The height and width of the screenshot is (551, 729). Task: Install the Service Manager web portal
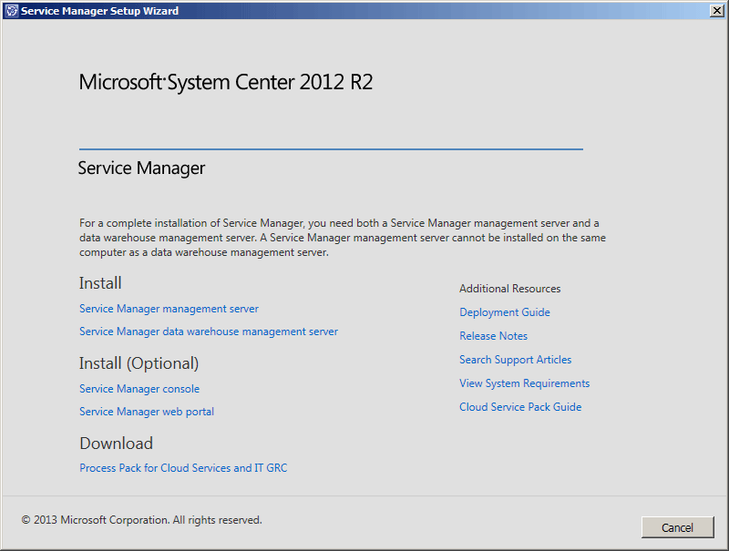point(147,412)
